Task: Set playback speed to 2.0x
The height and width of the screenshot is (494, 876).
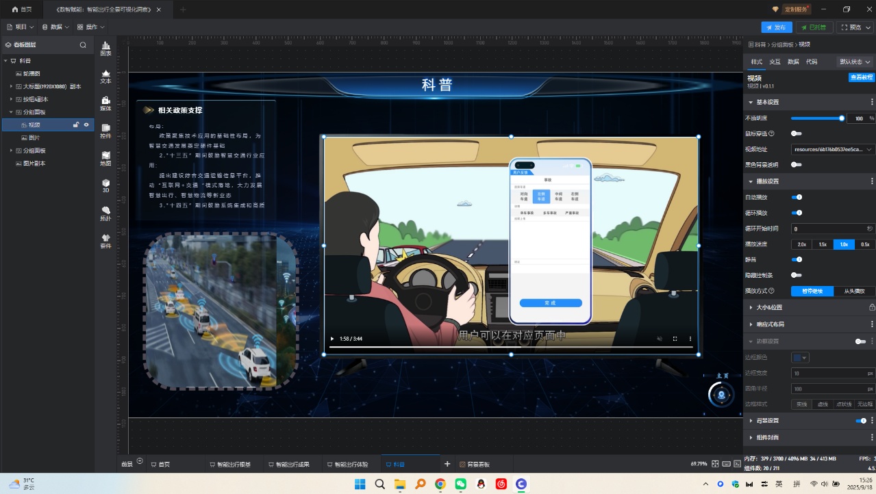Action: 801,244
